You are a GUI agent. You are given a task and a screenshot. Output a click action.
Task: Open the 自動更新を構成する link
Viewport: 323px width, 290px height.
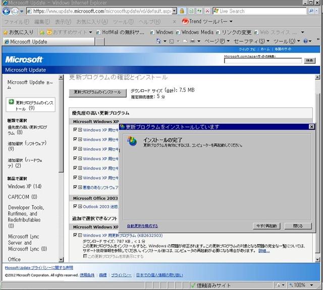tap(142, 226)
